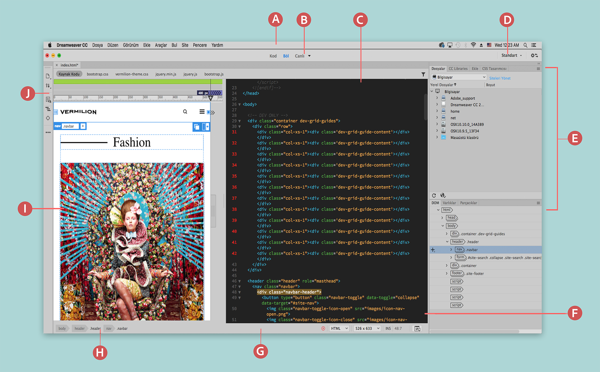Screen dimensions: 600x372
Task: Enable the Böl split view mode
Action: pyautogui.click(x=286, y=56)
